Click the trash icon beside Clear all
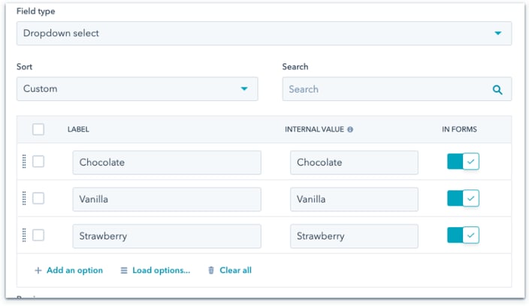This screenshot has height=306, width=529. [211, 270]
